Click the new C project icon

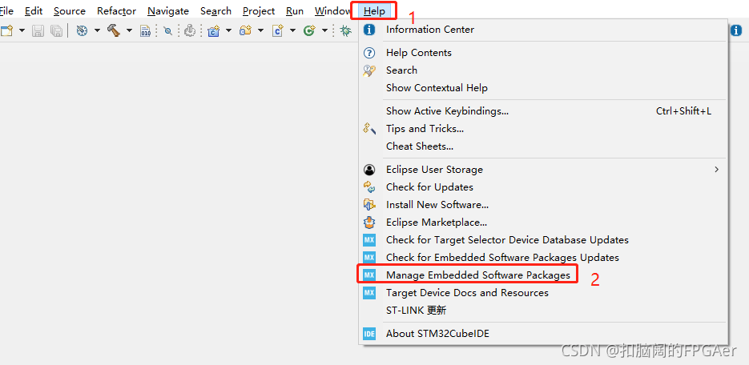[213, 31]
